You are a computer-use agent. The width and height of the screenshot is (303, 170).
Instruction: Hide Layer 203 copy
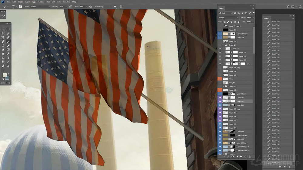(220, 109)
